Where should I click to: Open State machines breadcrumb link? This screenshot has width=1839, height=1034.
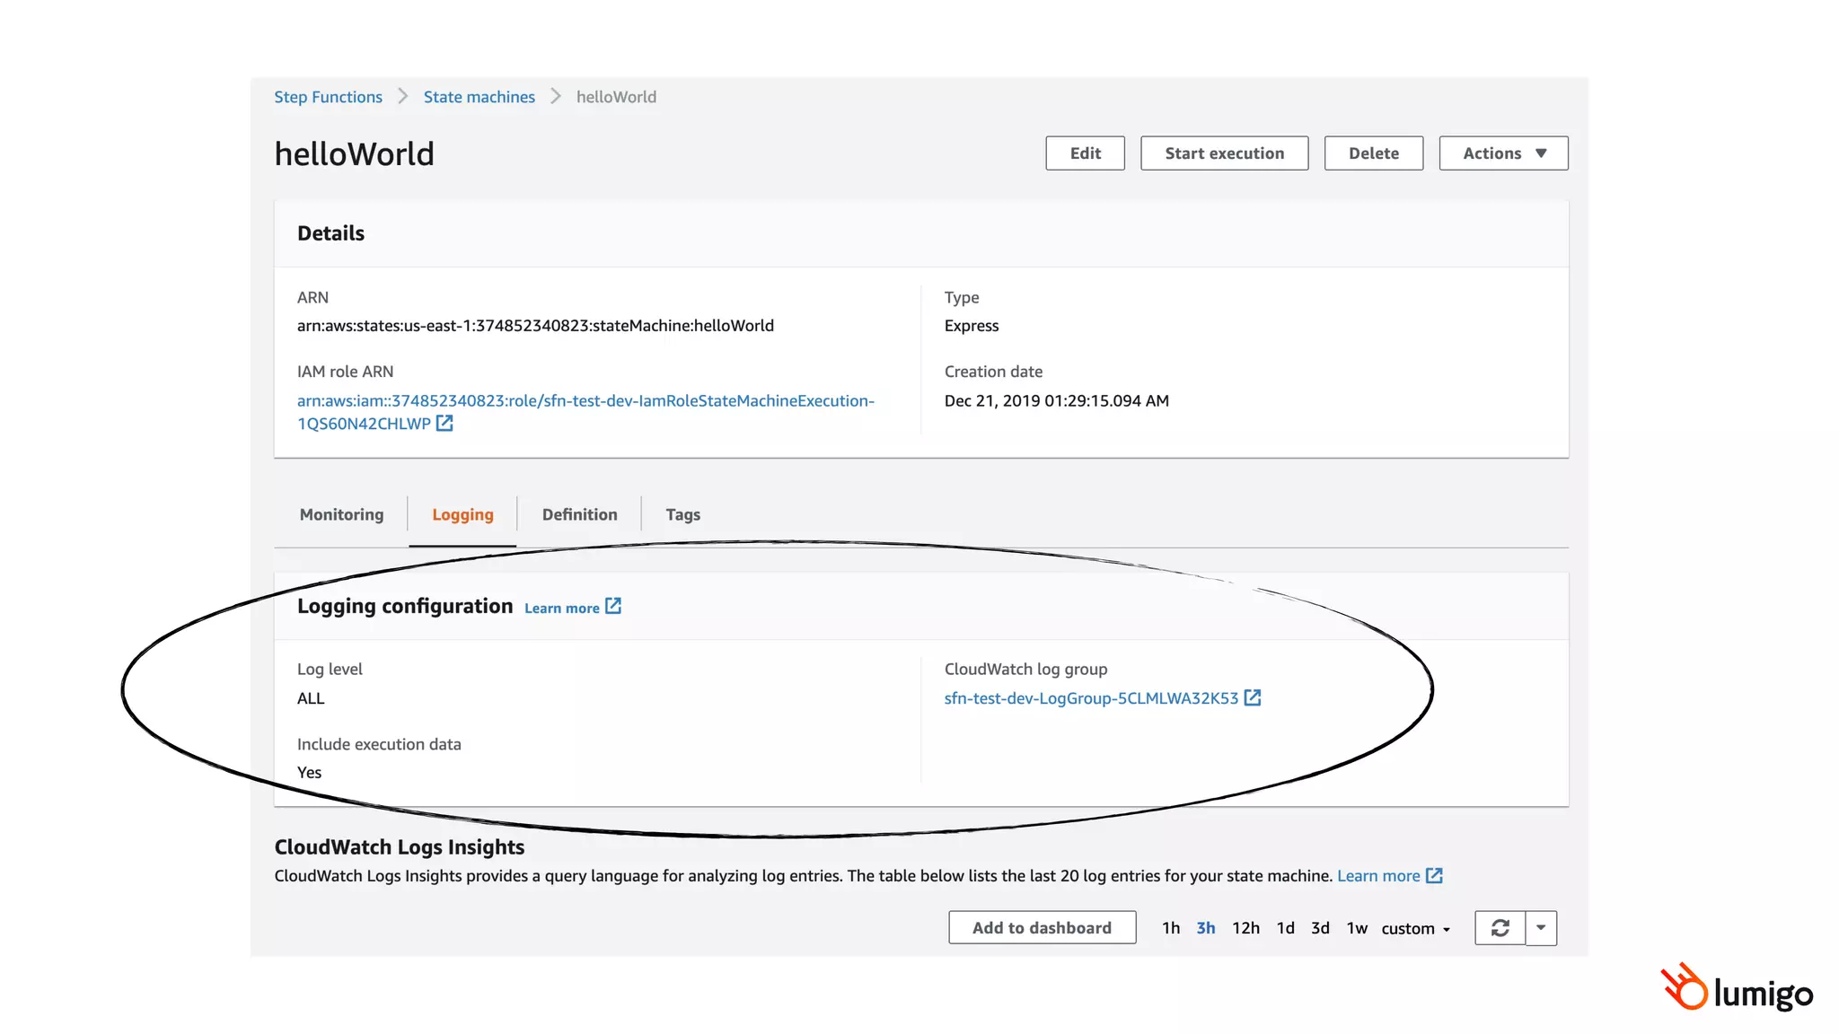(479, 97)
